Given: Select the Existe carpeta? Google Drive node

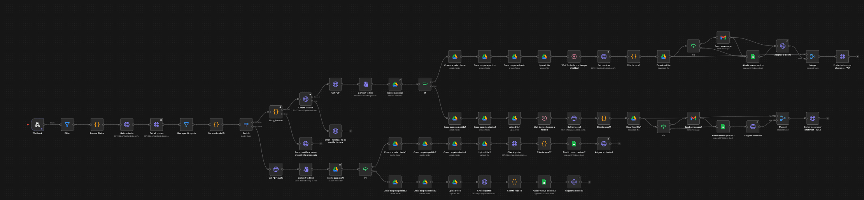Looking at the screenshot, I should click(395, 84).
